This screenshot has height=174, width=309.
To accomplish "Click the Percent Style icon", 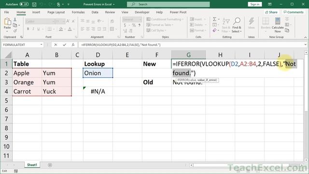I will 134,25.
